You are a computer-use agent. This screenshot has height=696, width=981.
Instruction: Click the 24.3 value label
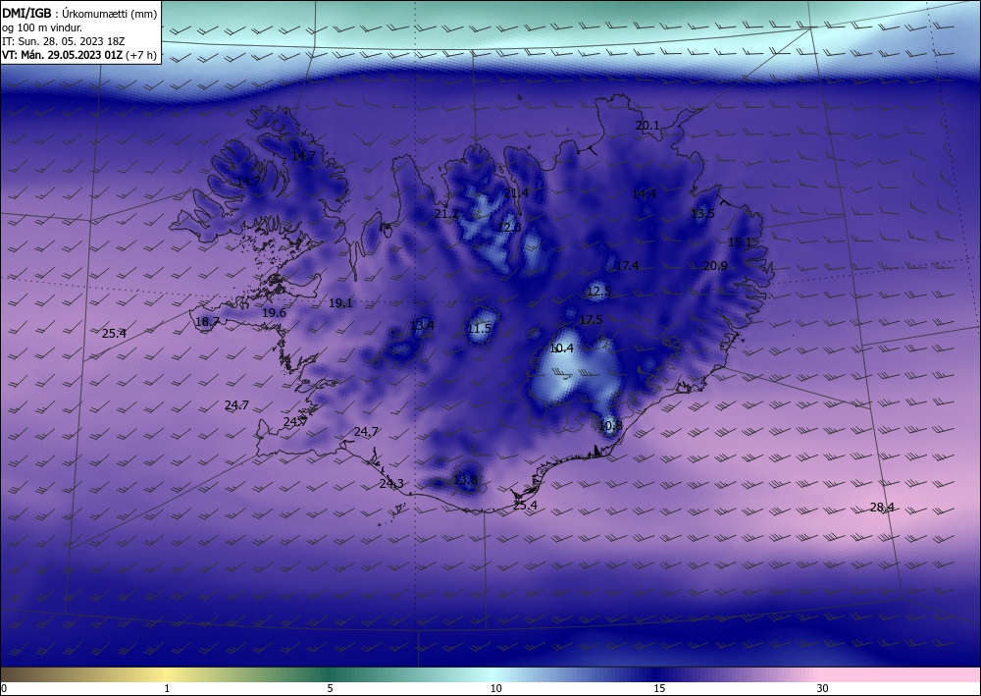pyautogui.click(x=391, y=484)
